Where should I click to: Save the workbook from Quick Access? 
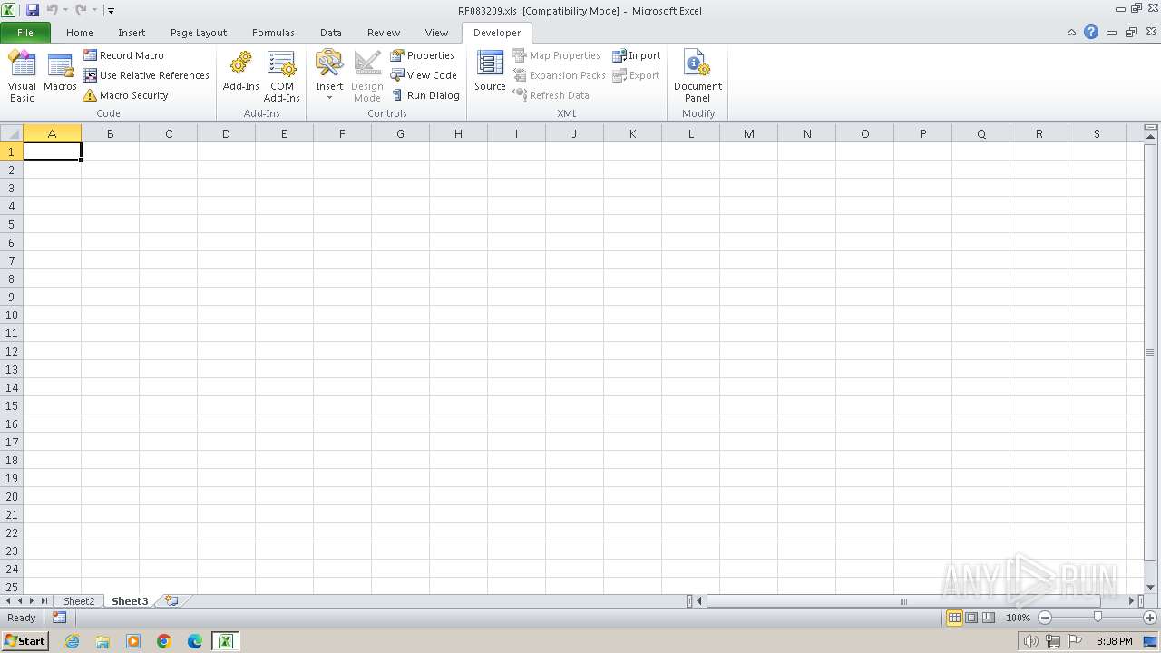click(x=33, y=10)
